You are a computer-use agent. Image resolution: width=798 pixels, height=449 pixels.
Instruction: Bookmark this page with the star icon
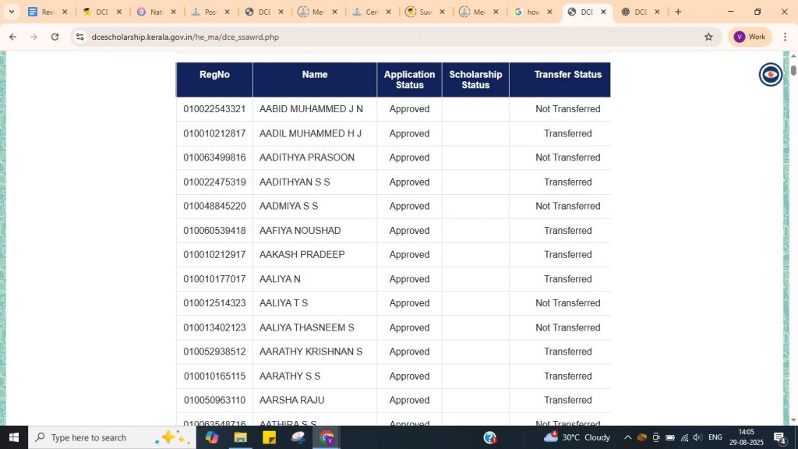708,37
